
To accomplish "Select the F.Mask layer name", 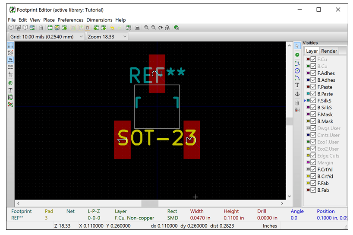I will [x=325, y=114].
